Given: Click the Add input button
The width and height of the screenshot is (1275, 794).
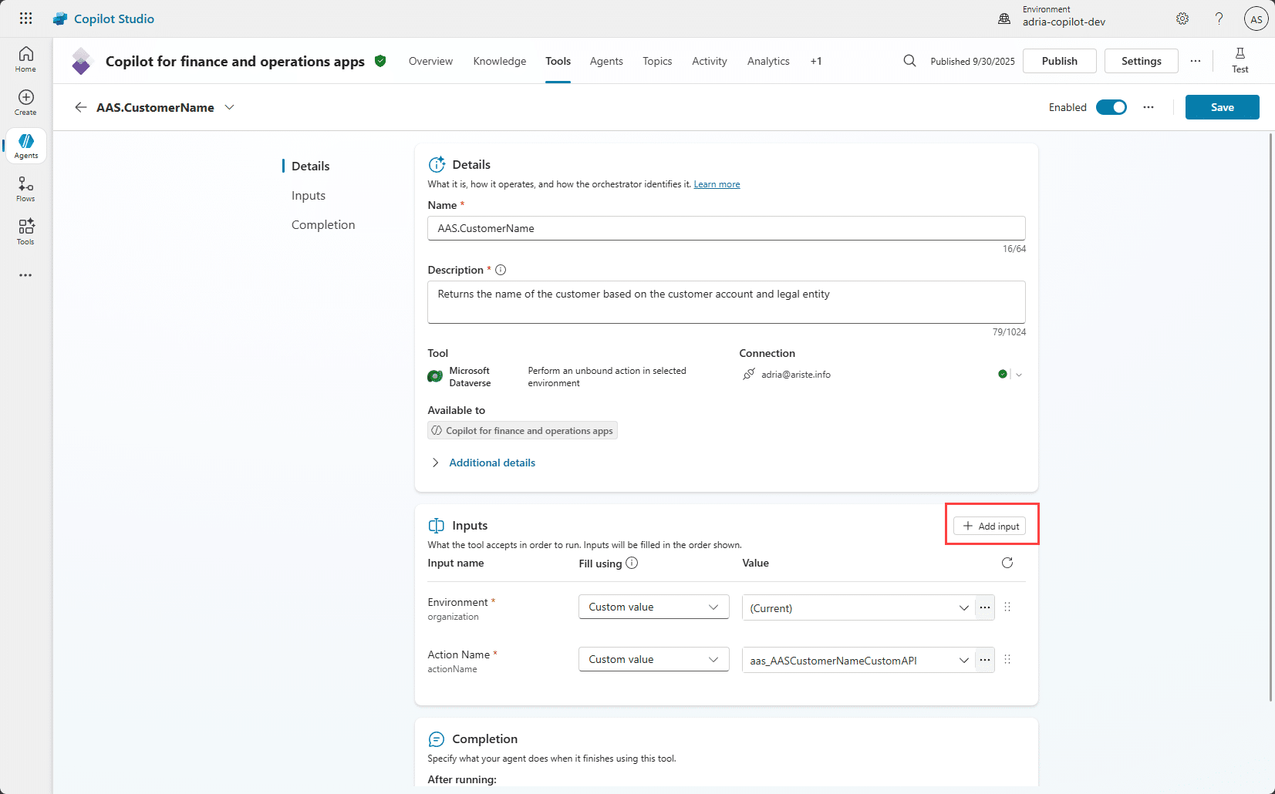Looking at the screenshot, I should (990, 526).
